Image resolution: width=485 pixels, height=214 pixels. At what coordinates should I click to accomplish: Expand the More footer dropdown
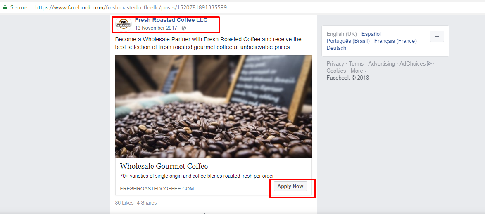pyautogui.click(x=359, y=71)
